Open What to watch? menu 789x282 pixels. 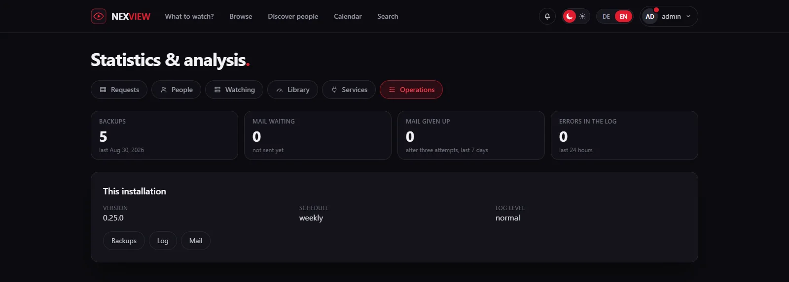click(189, 16)
